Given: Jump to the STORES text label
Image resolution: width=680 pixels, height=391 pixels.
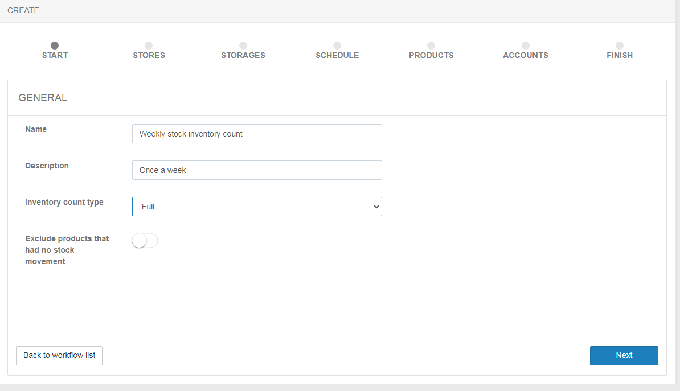Looking at the screenshot, I should point(149,56).
